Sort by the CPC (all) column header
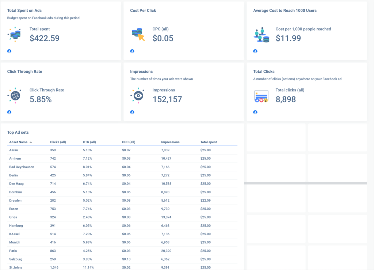 click(x=129, y=142)
